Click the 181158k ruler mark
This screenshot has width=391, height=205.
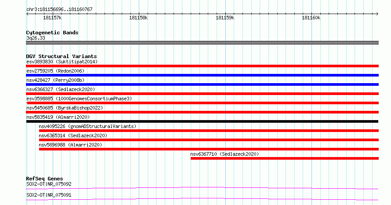138,18
